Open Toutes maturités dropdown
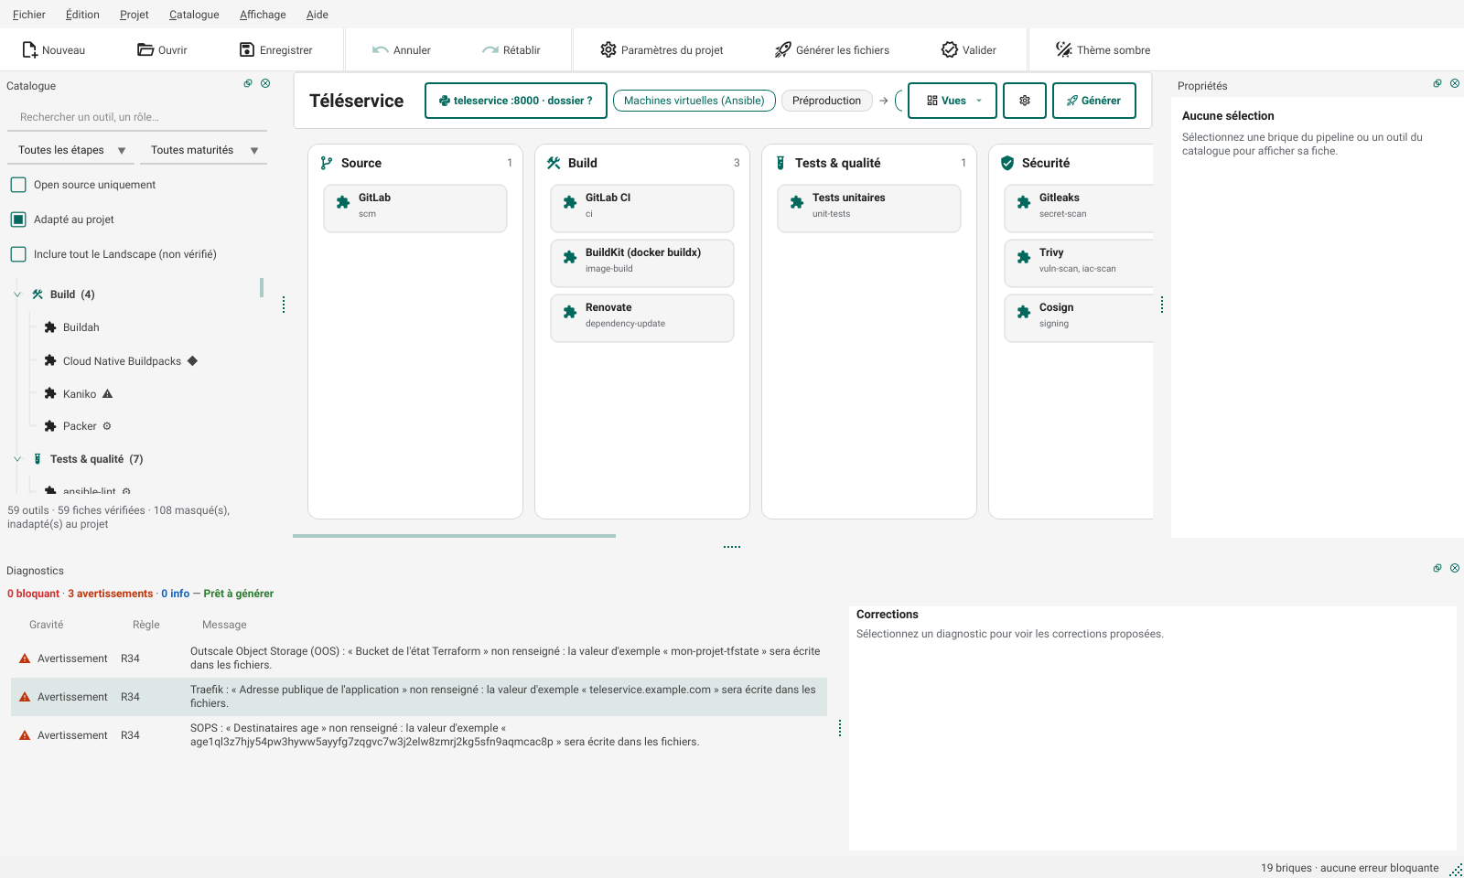1464x878 pixels. coord(204,150)
